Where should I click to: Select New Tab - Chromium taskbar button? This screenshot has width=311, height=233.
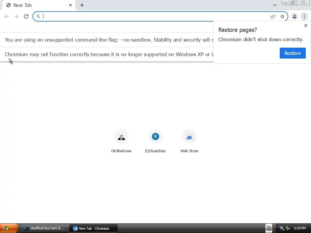coord(94,228)
